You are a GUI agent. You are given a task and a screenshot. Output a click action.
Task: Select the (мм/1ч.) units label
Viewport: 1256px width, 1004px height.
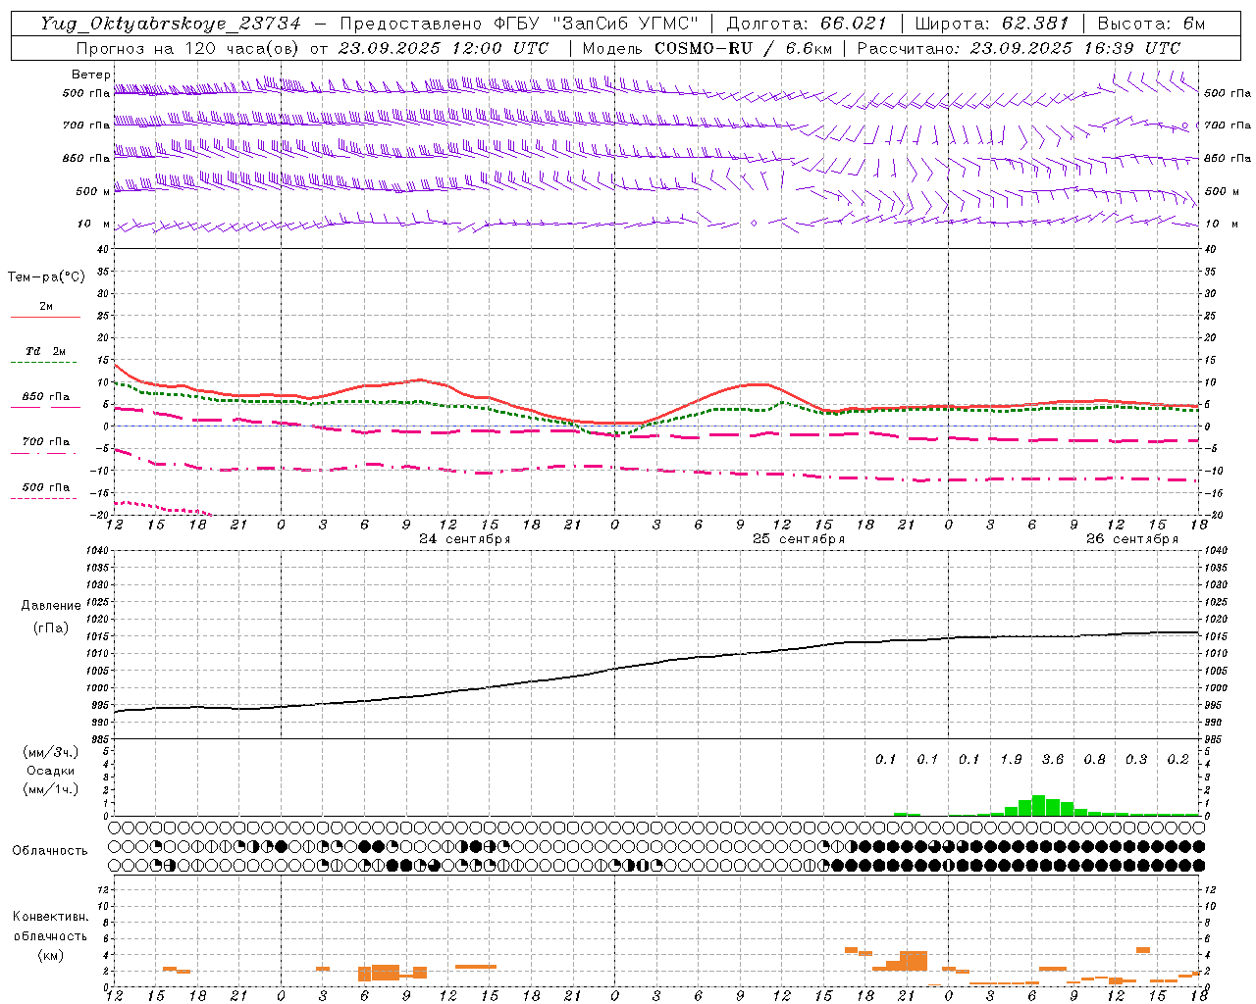pos(50,789)
